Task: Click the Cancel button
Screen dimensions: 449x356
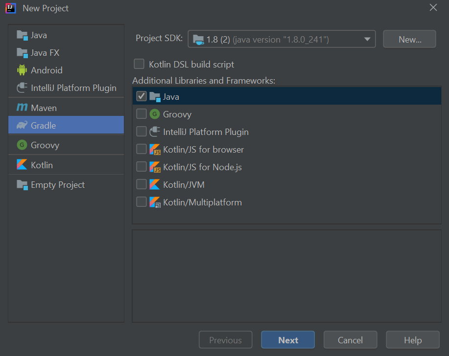Action: coord(350,340)
